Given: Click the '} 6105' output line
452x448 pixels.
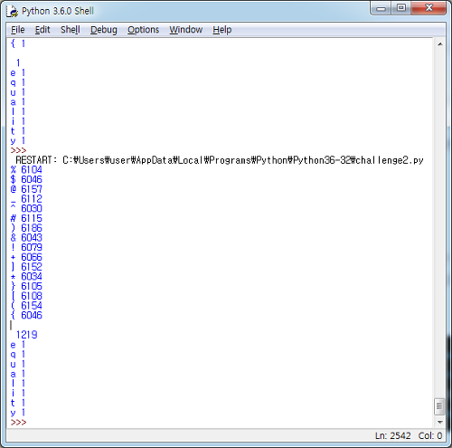Looking at the screenshot, I should tap(26, 286).
